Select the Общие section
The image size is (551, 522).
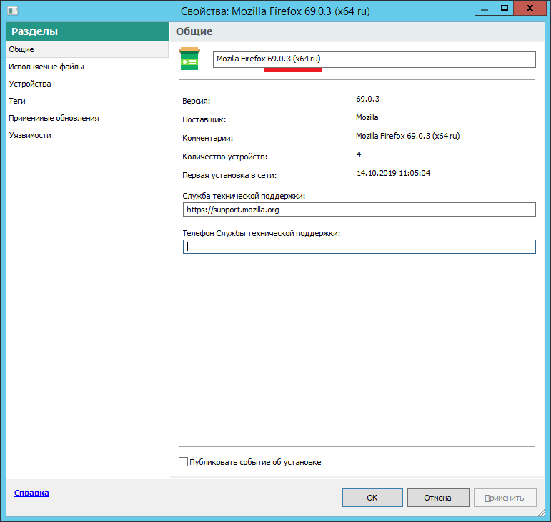[87, 49]
